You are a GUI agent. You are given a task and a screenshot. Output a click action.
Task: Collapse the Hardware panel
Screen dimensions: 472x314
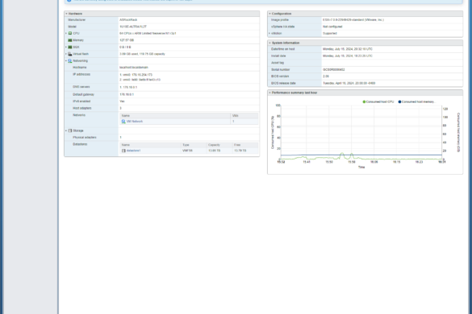pos(66,14)
